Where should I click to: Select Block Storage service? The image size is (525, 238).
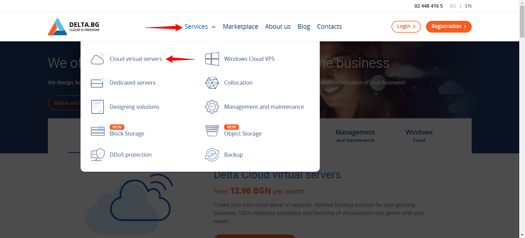[x=127, y=134]
